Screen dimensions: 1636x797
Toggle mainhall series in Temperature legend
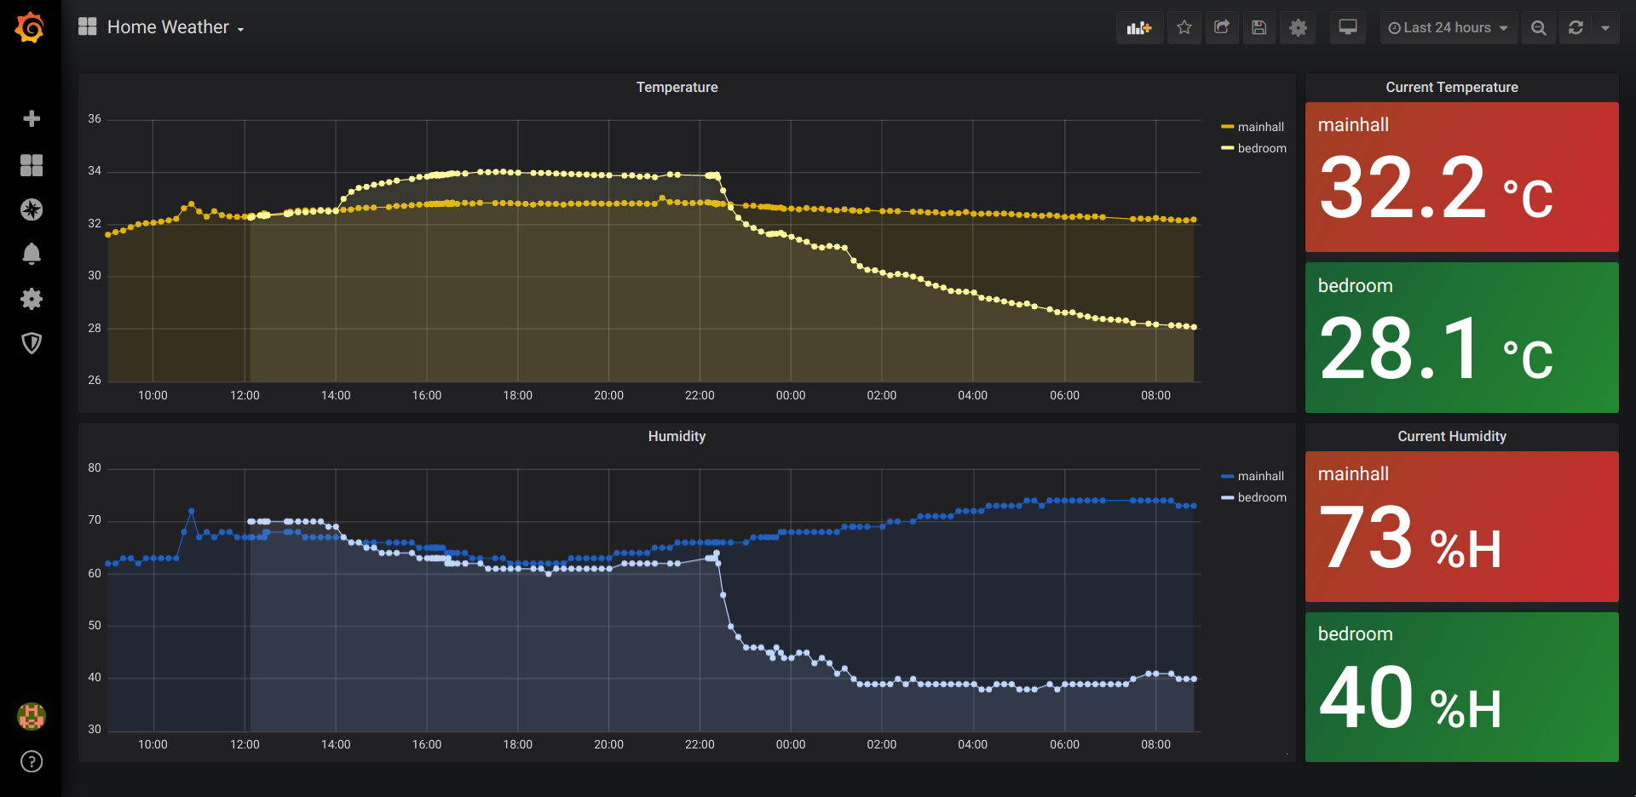click(x=1260, y=127)
